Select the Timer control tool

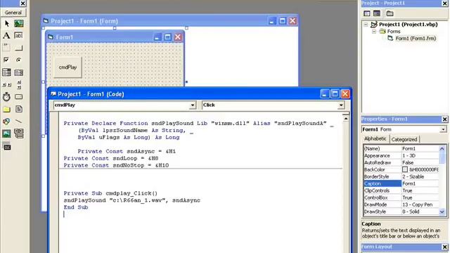6,97
